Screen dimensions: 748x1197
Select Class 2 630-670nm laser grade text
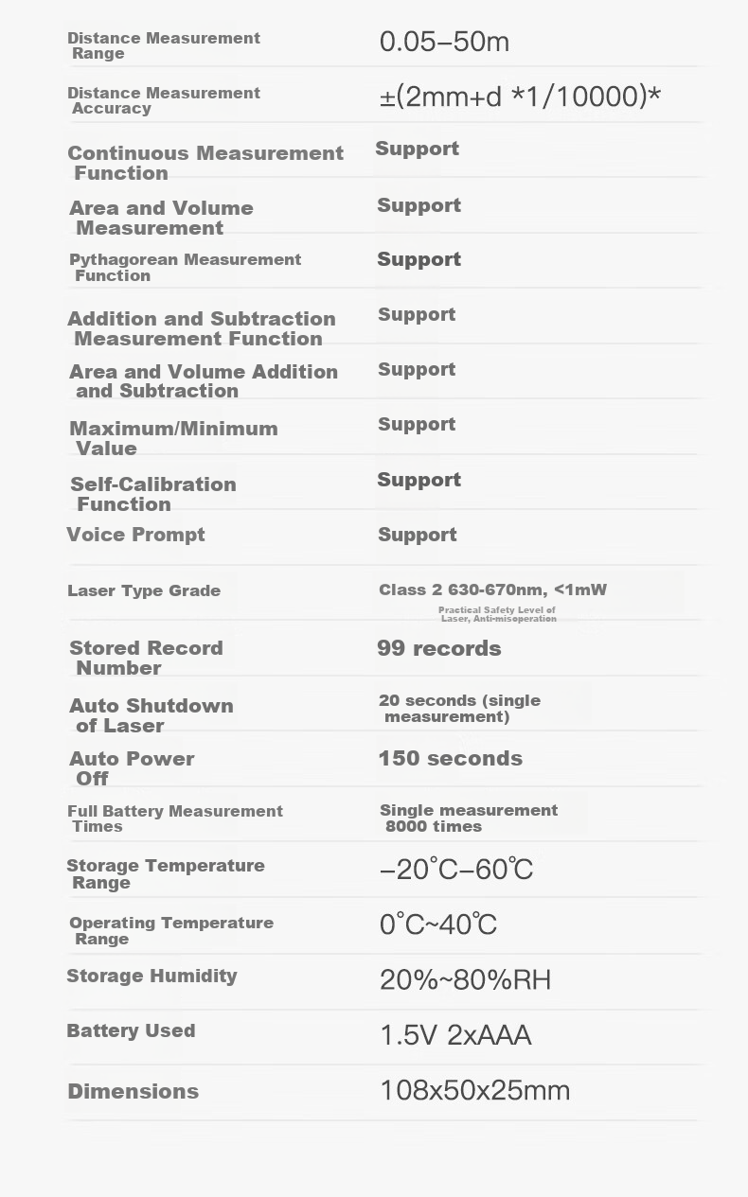coord(492,590)
